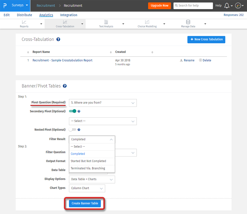The image size is (247, 214).
Task: Click the Cross-Tabulation help question mark
Action: (x=58, y=39)
